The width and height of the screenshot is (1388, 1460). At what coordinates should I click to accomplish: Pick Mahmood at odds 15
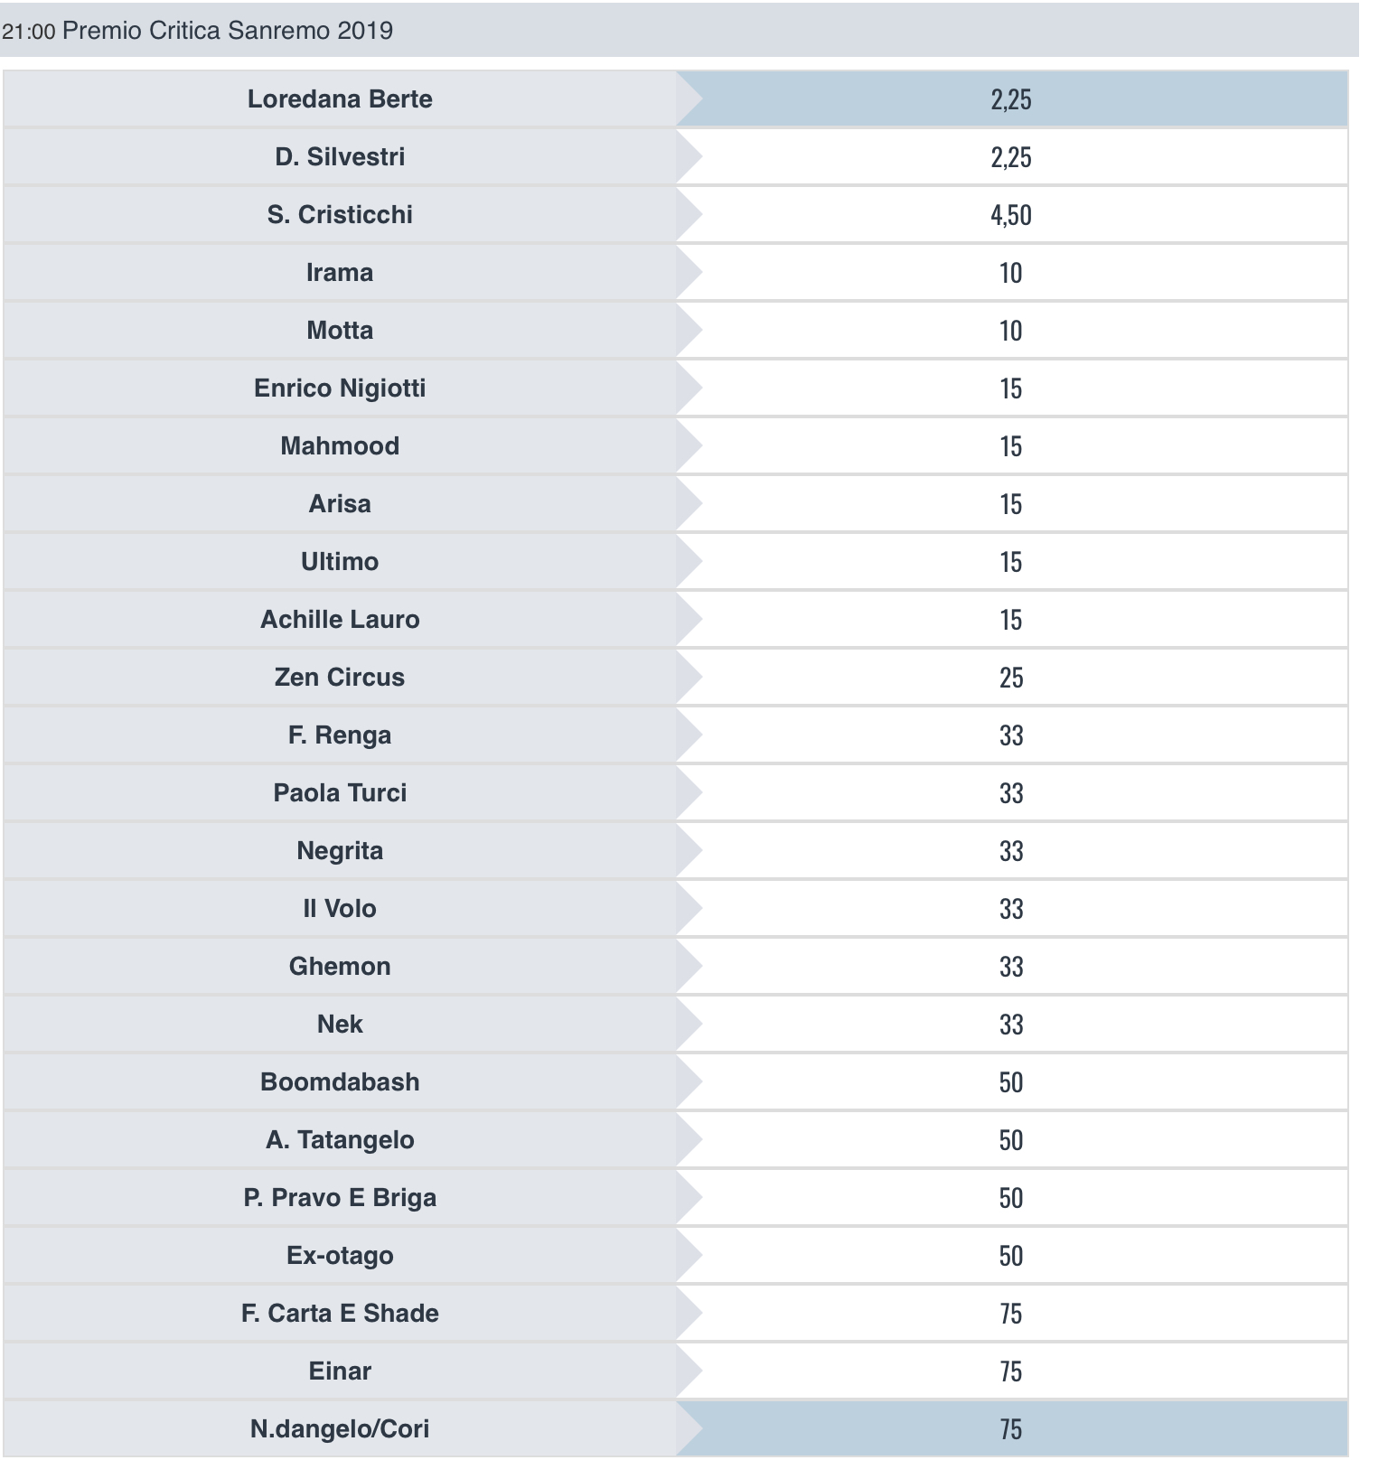(x=1010, y=446)
